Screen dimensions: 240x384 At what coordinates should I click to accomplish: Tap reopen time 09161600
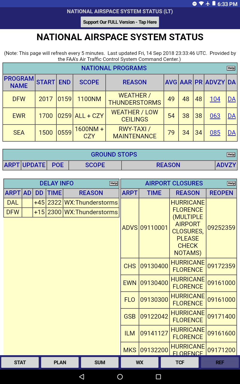coord(221,333)
